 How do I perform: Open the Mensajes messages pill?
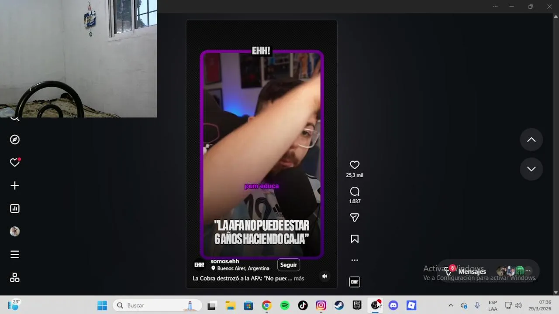point(488,271)
